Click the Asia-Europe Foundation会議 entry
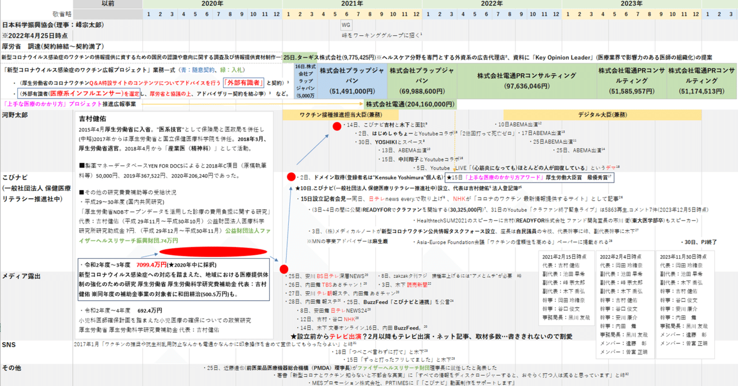This screenshot has height=386, width=738. (x=514, y=241)
